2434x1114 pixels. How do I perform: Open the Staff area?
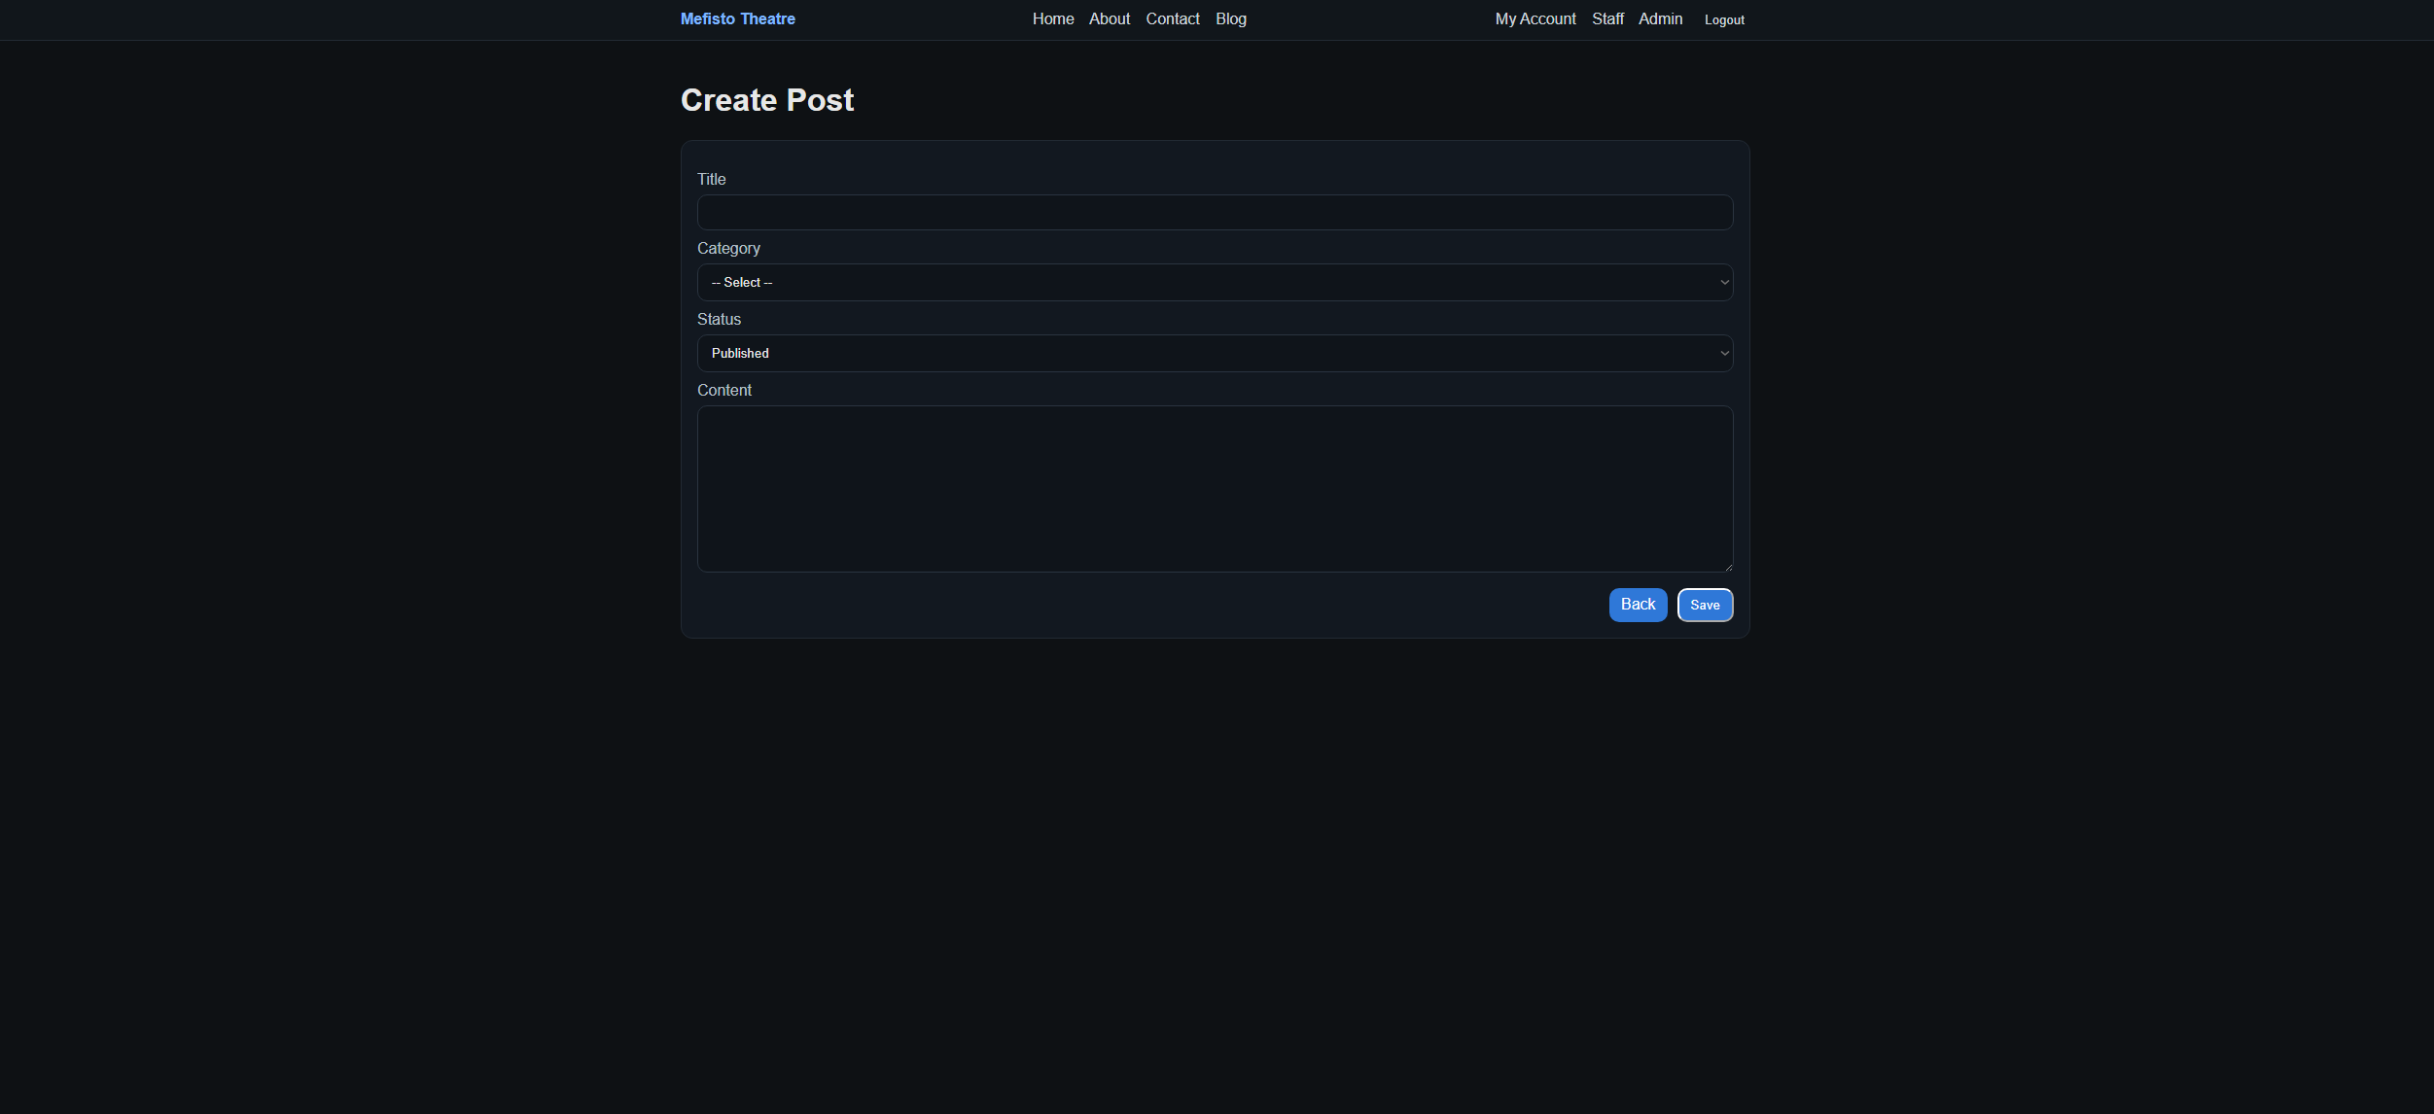point(1607,18)
